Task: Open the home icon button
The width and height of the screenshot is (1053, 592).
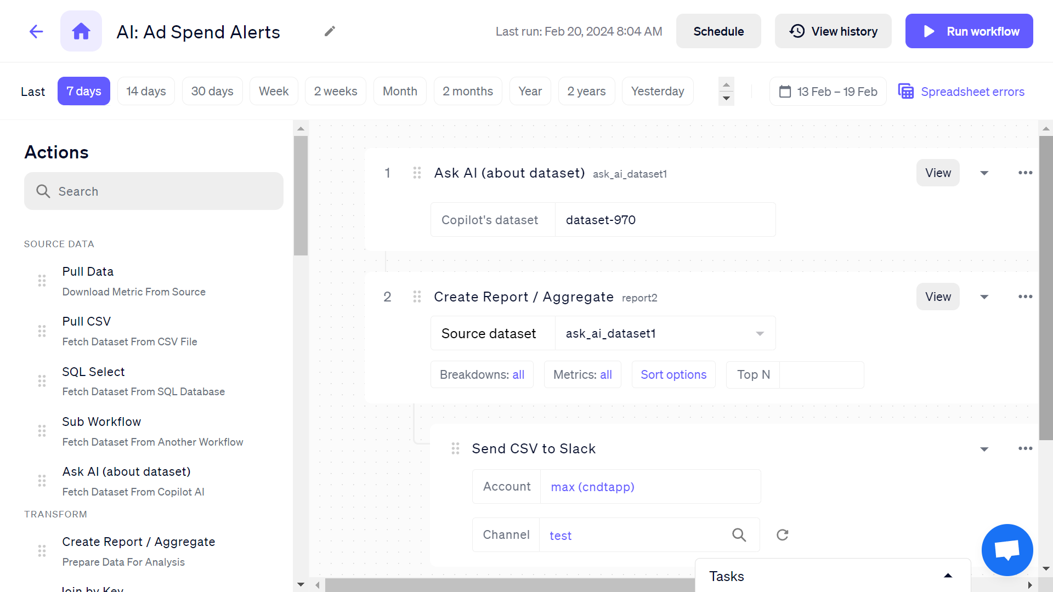Action: pyautogui.click(x=81, y=31)
